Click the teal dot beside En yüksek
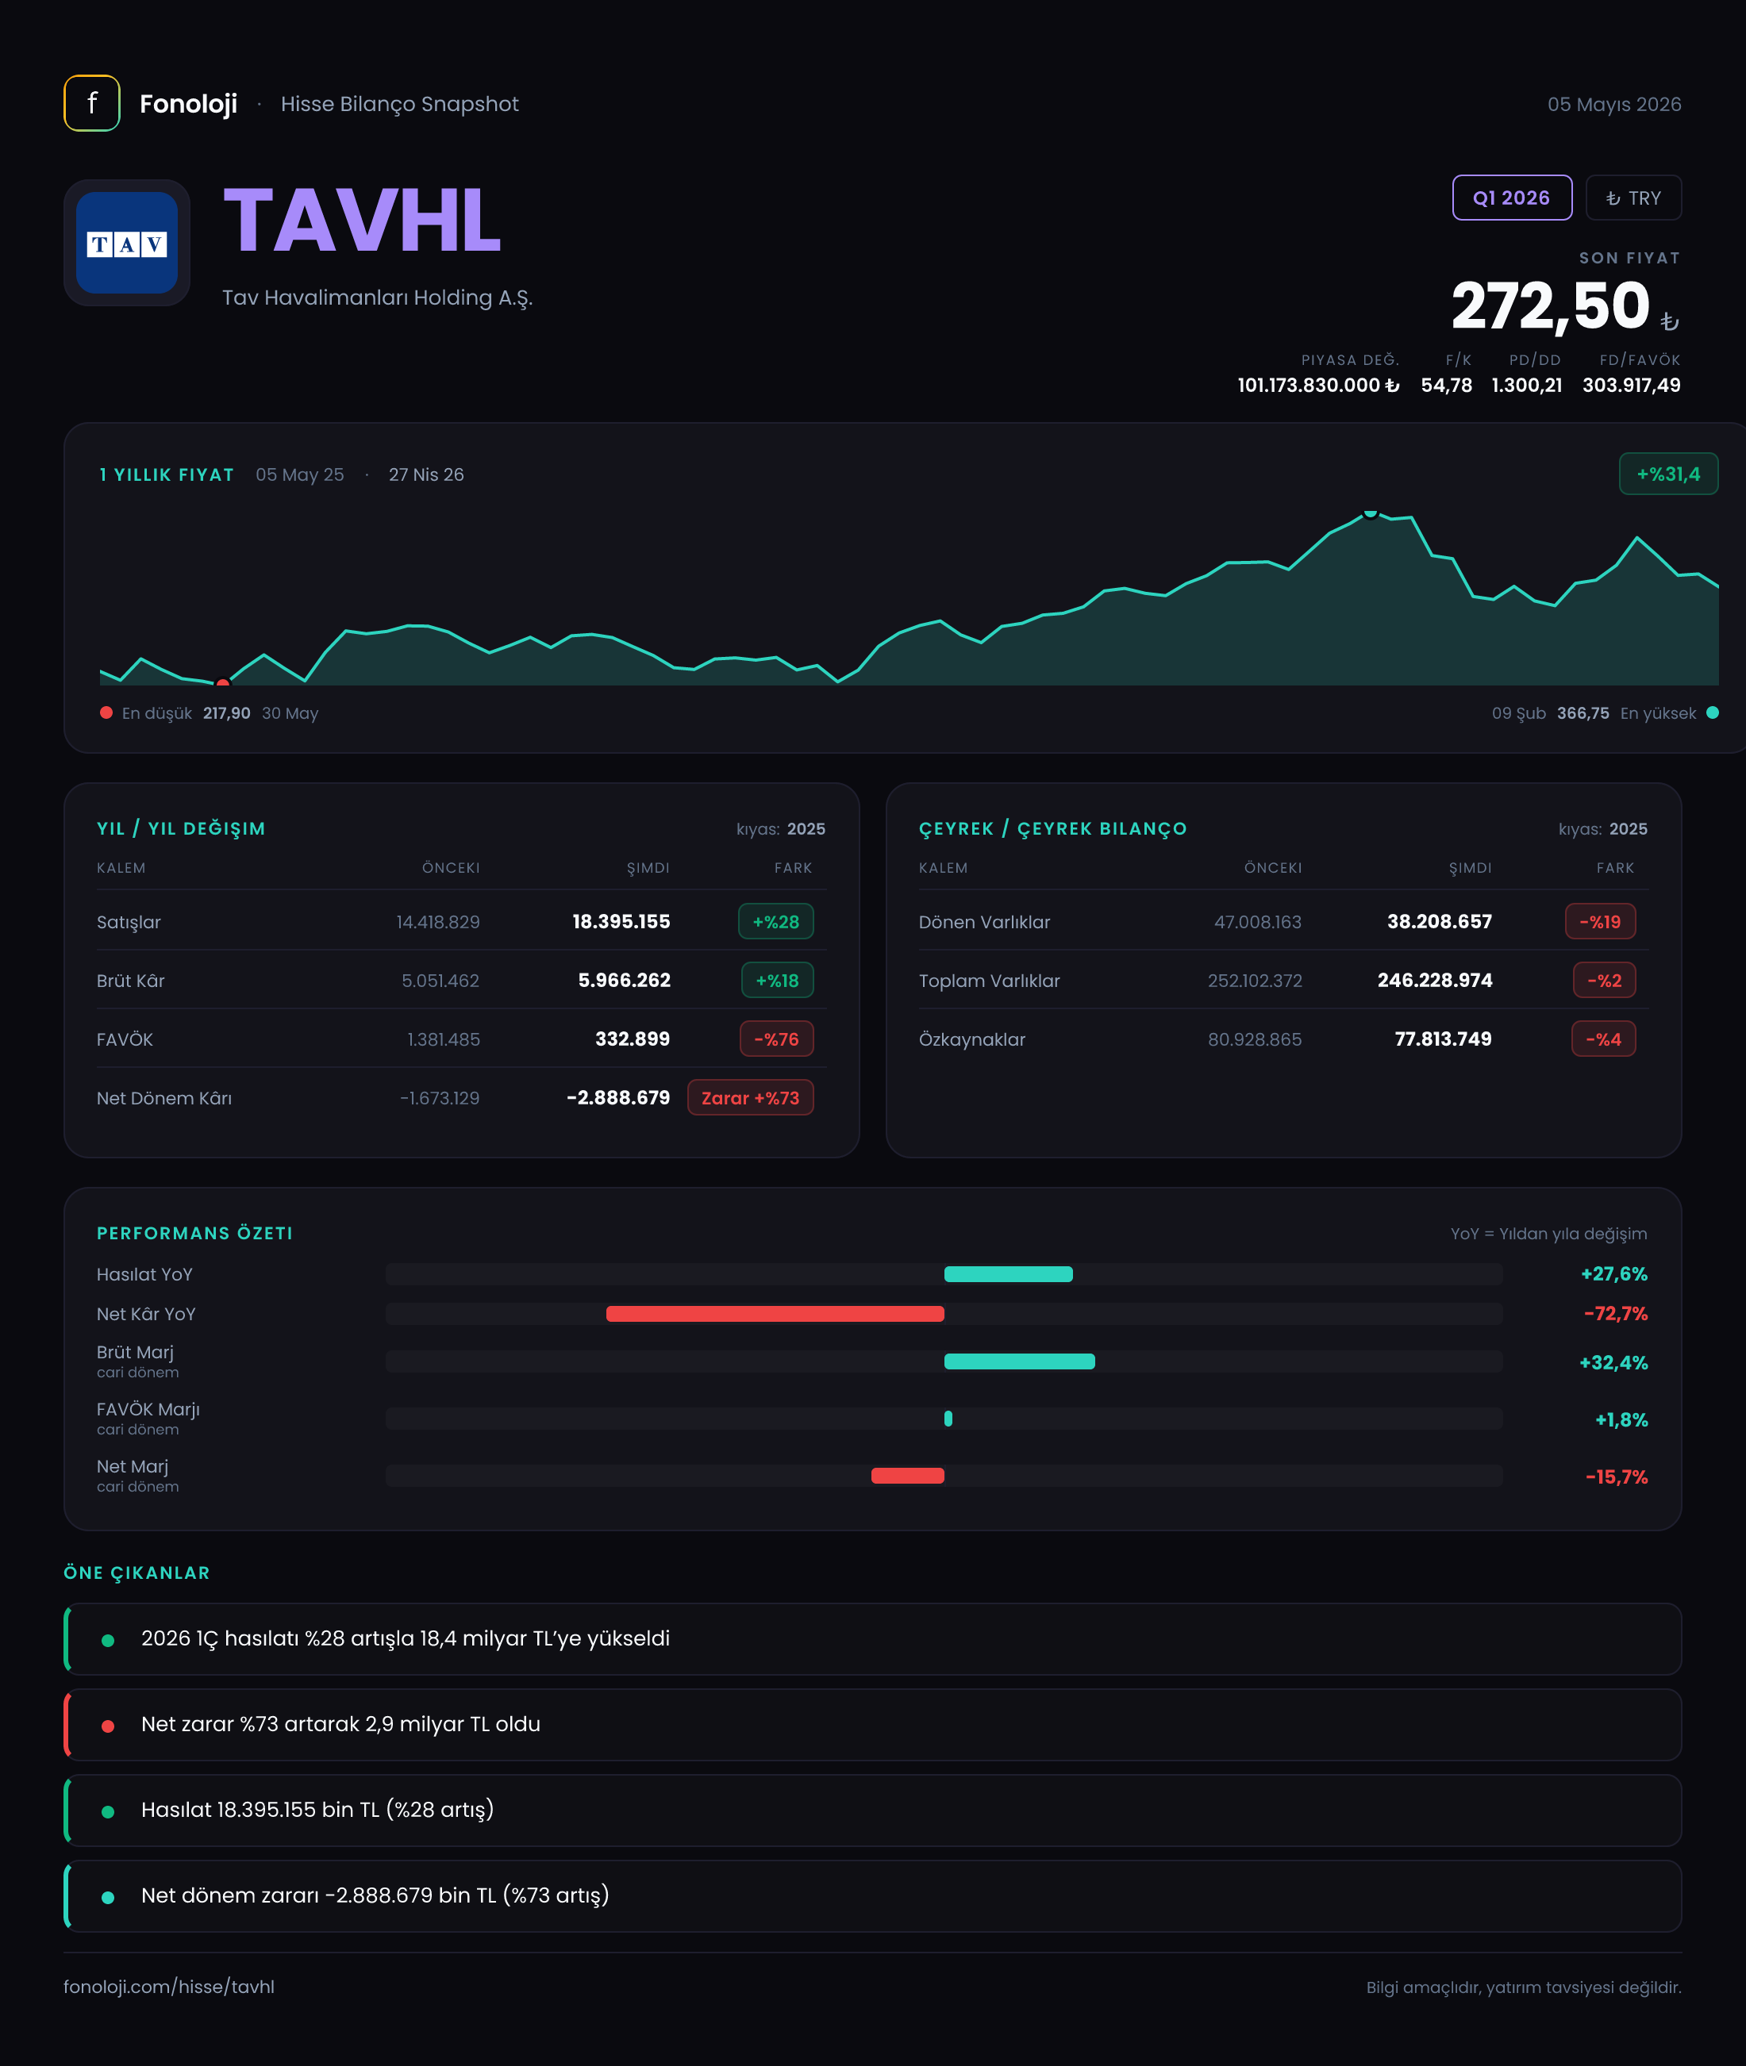 [x=1713, y=712]
